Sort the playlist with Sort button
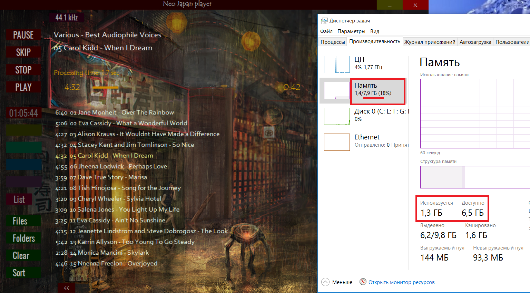Viewport: 530px width, 293px height. point(23,273)
